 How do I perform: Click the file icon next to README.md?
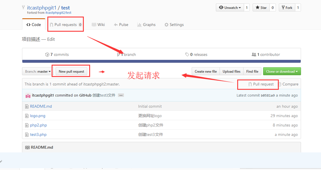(26, 106)
